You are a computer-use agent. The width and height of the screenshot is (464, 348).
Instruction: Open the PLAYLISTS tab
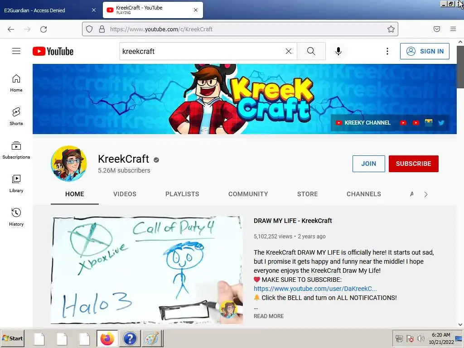click(x=182, y=194)
